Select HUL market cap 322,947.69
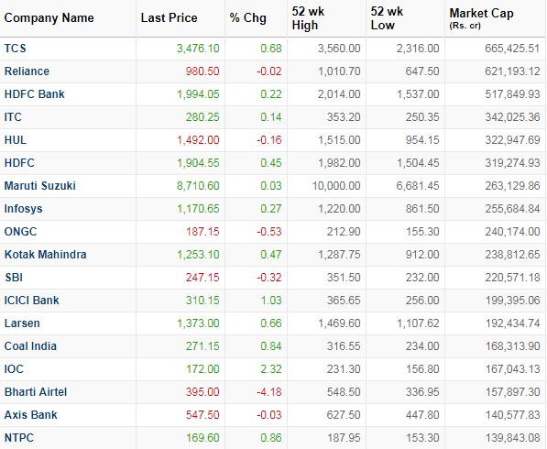 [x=512, y=140]
